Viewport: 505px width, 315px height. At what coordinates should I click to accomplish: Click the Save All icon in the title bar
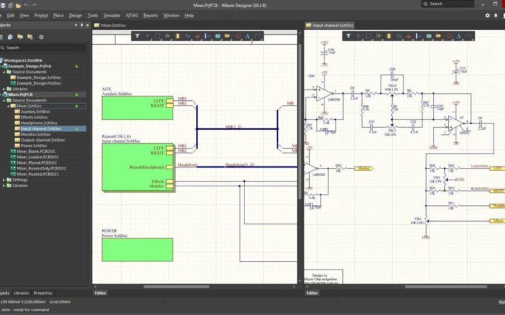pos(11,6)
